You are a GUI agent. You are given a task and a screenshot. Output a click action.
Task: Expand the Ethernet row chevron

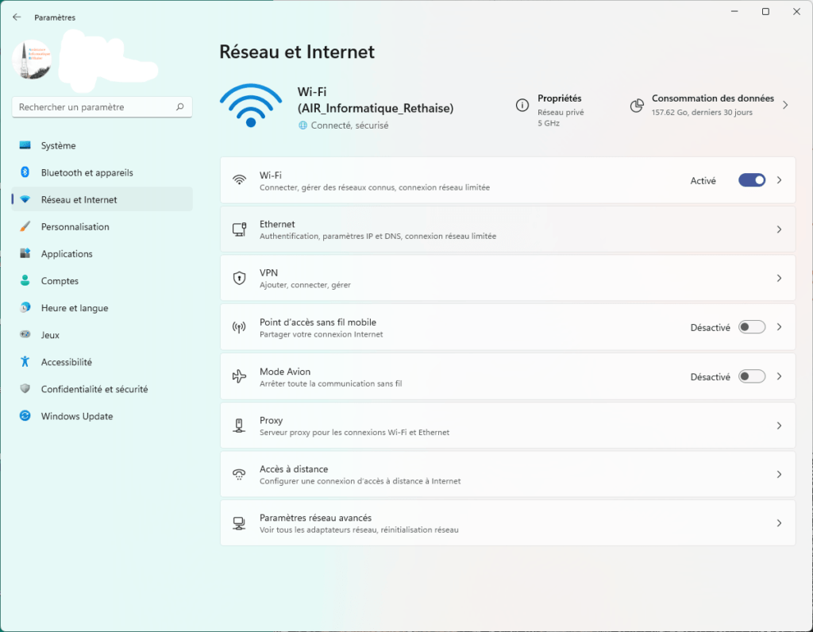coord(779,229)
